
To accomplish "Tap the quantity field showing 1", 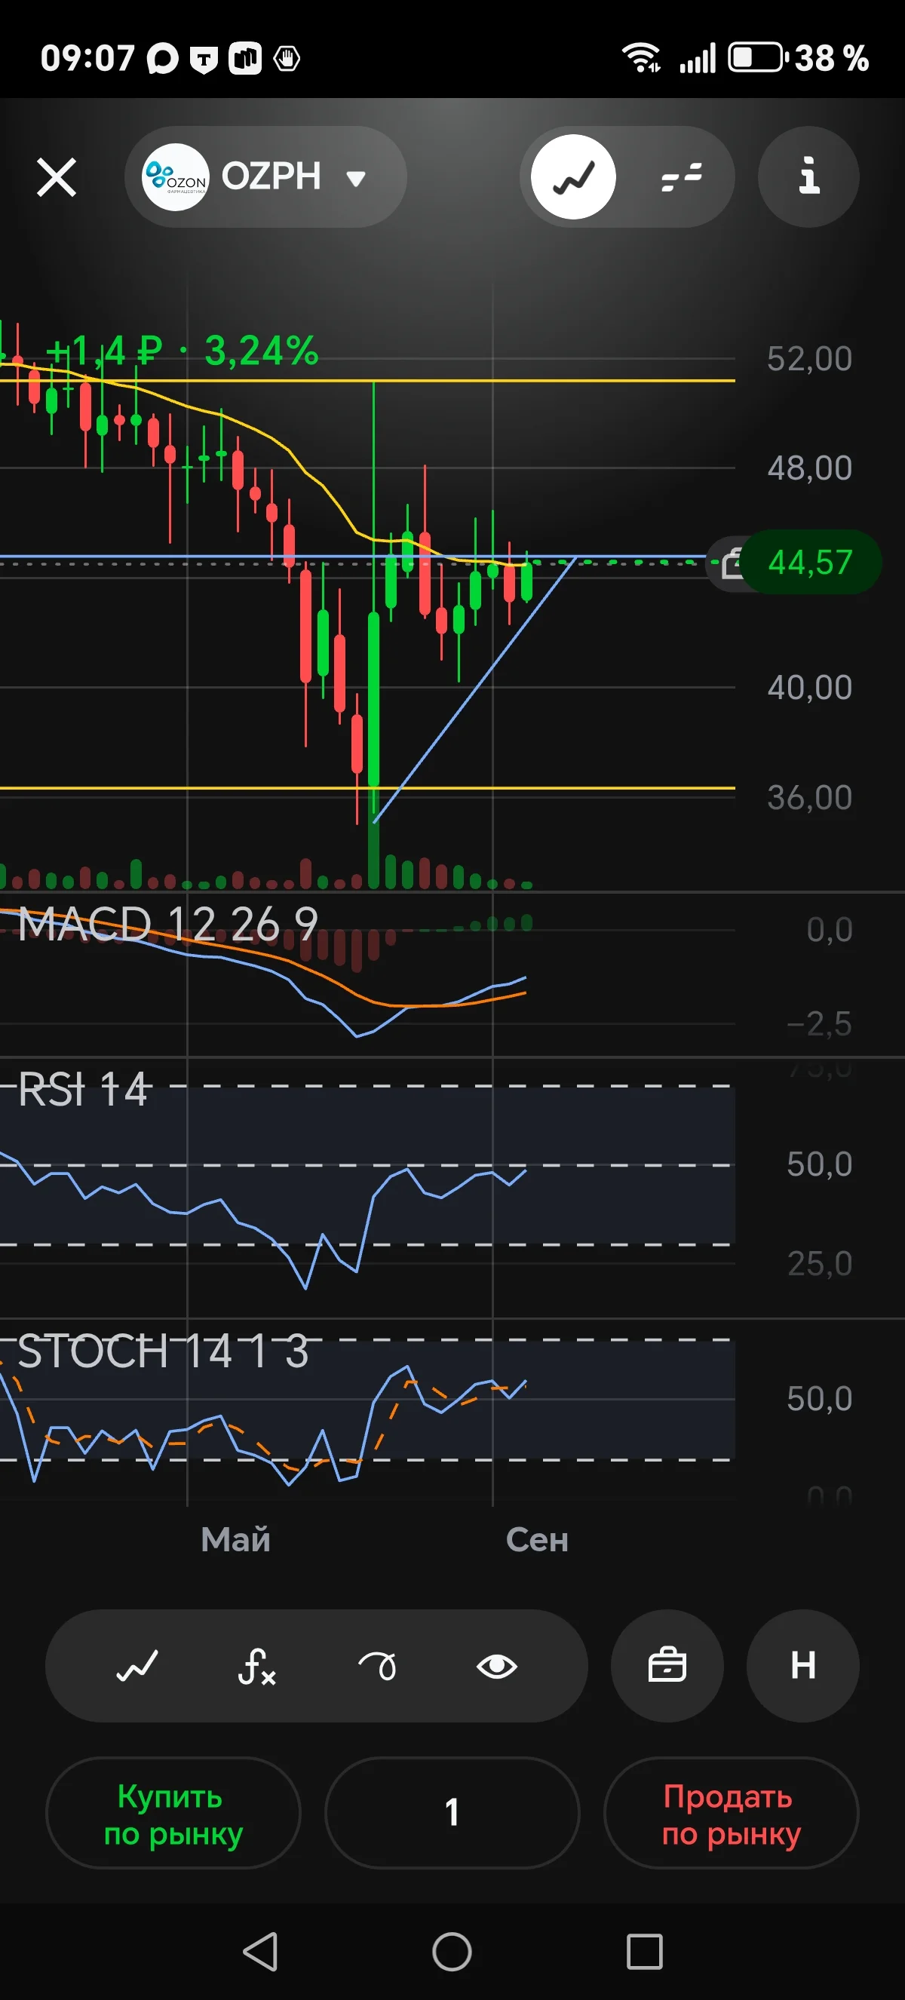I will point(452,1814).
